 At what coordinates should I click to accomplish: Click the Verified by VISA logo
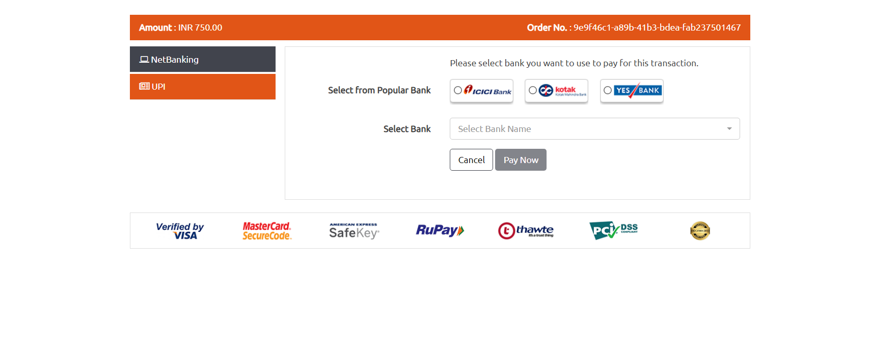pyautogui.click(x=180, y=231)
